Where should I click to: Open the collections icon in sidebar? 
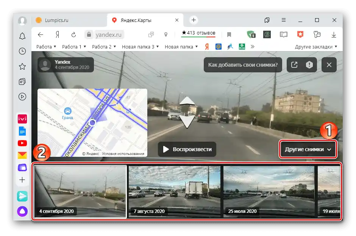pos(22,81)
